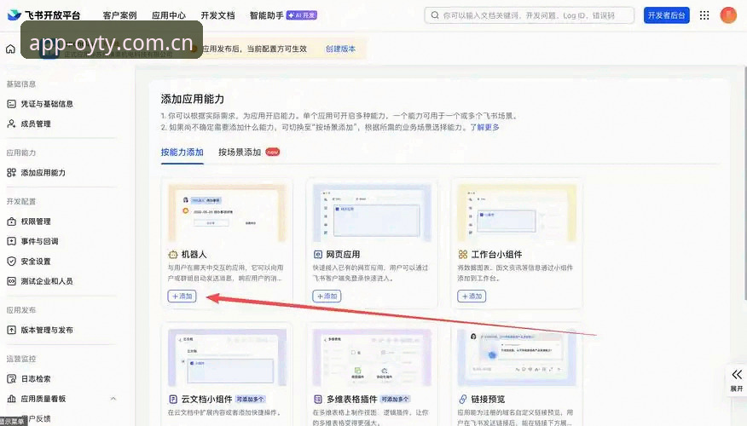The height and width of the screenshot is (426, 747).
Task: Click the 了解更多 link
Action: pyautogui.click(x=484, y=127)
